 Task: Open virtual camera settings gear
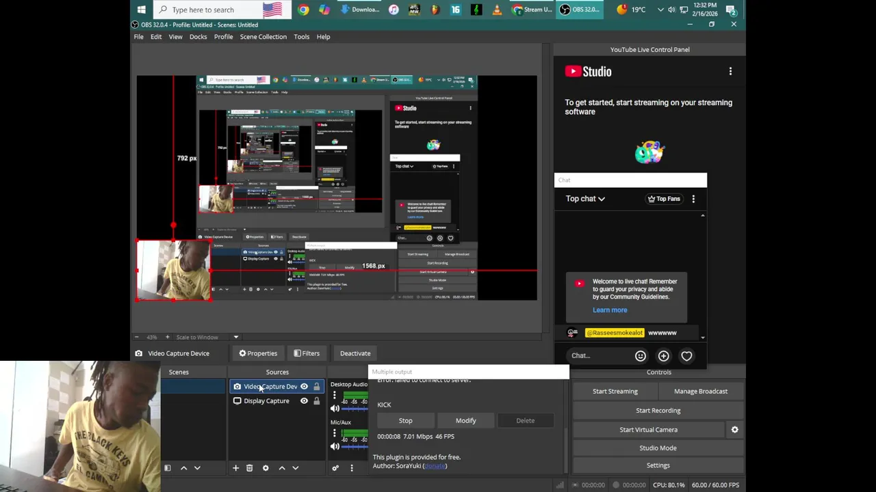(x=734, y=430)
